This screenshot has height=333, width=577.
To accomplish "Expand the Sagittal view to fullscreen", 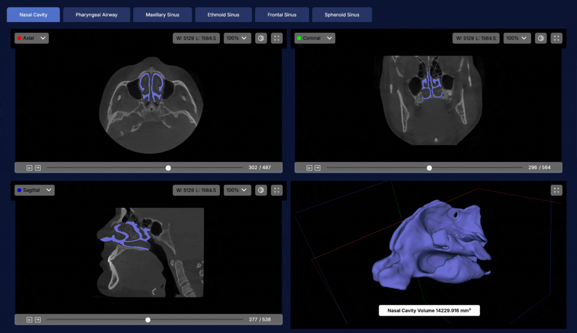I will (x=276, y=190).
